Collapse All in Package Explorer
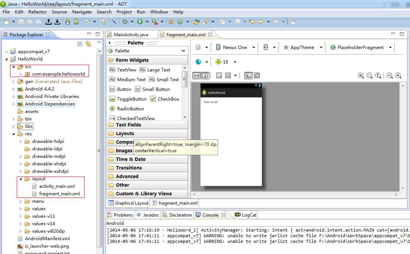This screenshot has width=410, height=254. pyautogui.click(x=80, y=44)
